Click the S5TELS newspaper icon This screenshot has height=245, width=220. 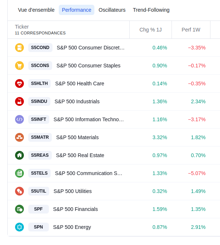point(19,174)
